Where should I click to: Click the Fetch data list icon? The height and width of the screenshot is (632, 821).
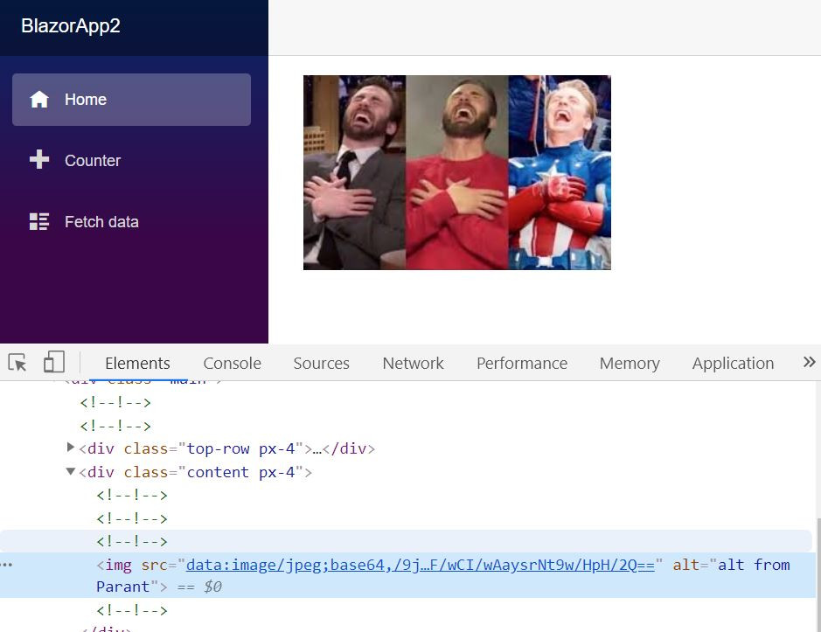coord(39,221)
